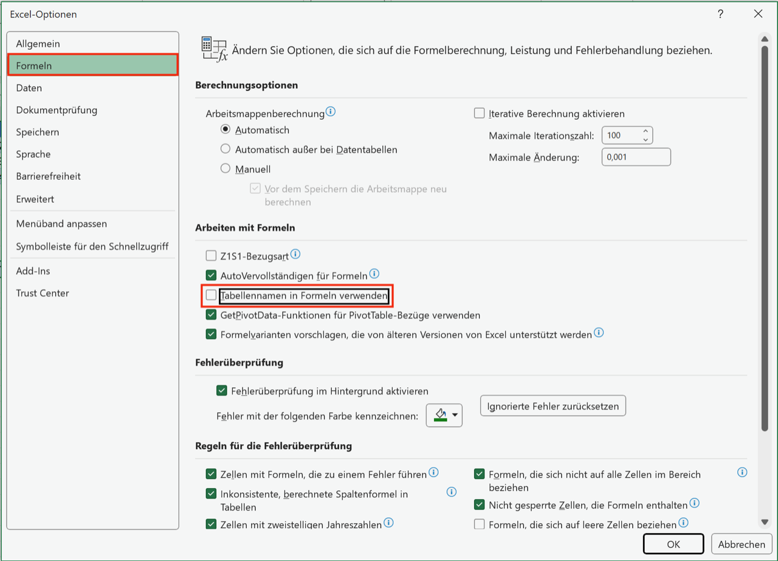Select Automatisch calculation radio button
Viewport: 778px width, 561px height.
[x=225, y=129]
